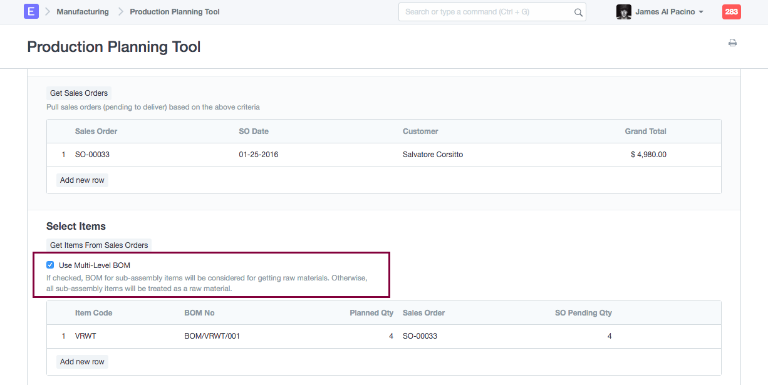The width and height of the screenshot is (768, 385).
Task: Select the VRWT item code cell
Action: click(86, 336)
